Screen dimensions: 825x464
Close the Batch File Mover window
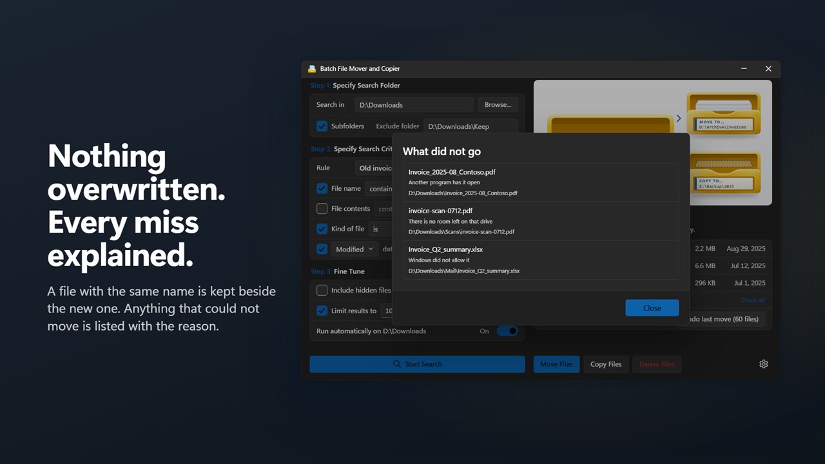pos(768,68)
